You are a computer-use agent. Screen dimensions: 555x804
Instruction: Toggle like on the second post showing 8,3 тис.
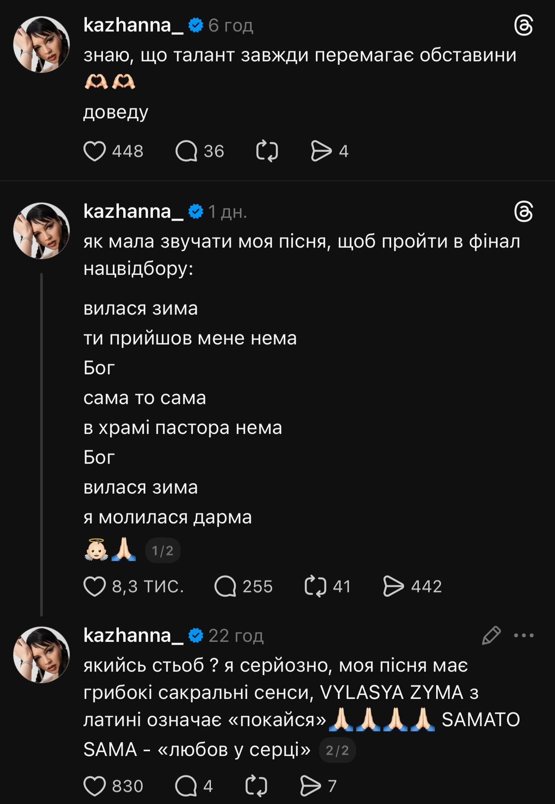pyautogui.click(x=95, y=587)
